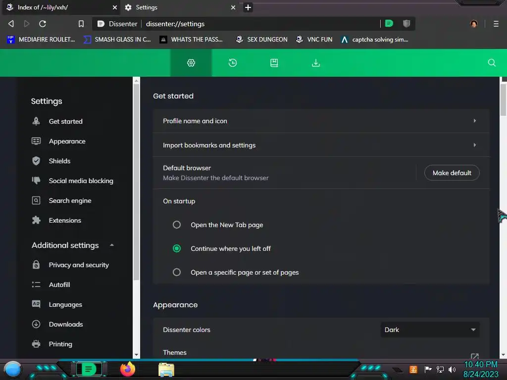Select Open the New Tab page radio
The height and width of the screenshot is (380, 507).
[177, 225]
